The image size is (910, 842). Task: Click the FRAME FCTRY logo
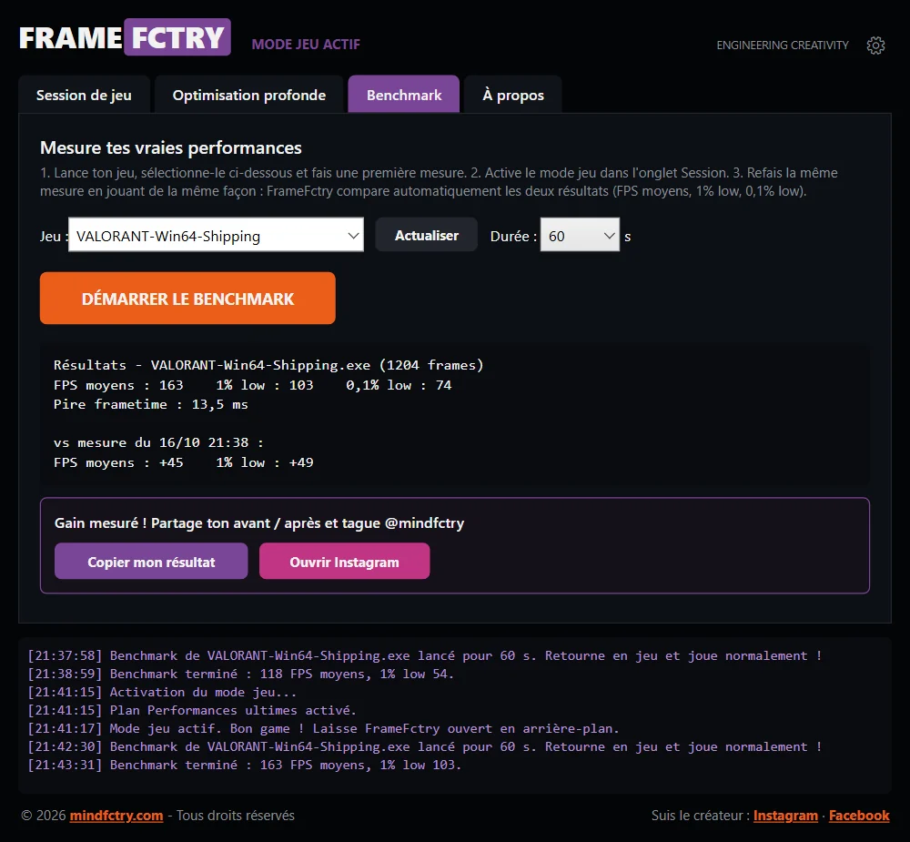125,37
